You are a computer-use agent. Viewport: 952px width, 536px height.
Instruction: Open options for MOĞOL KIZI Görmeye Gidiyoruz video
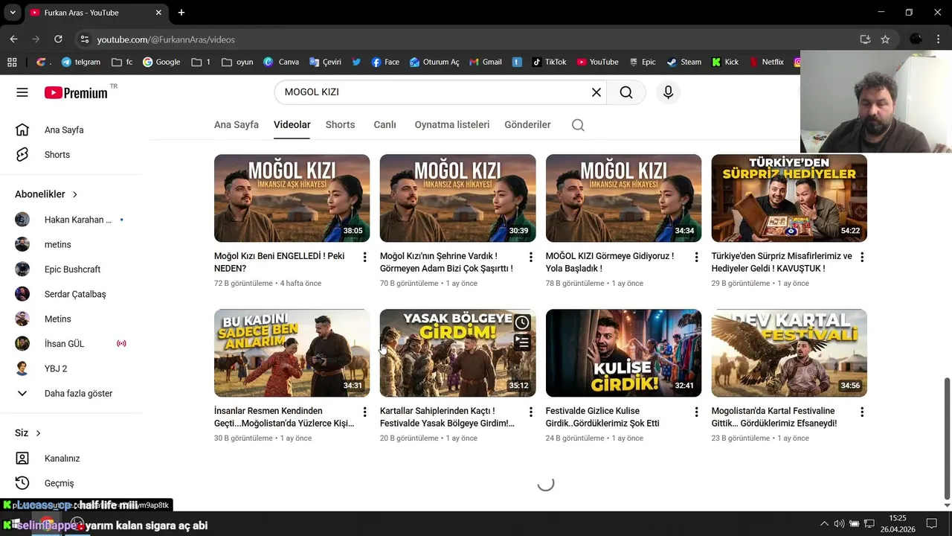pos(696,257)
